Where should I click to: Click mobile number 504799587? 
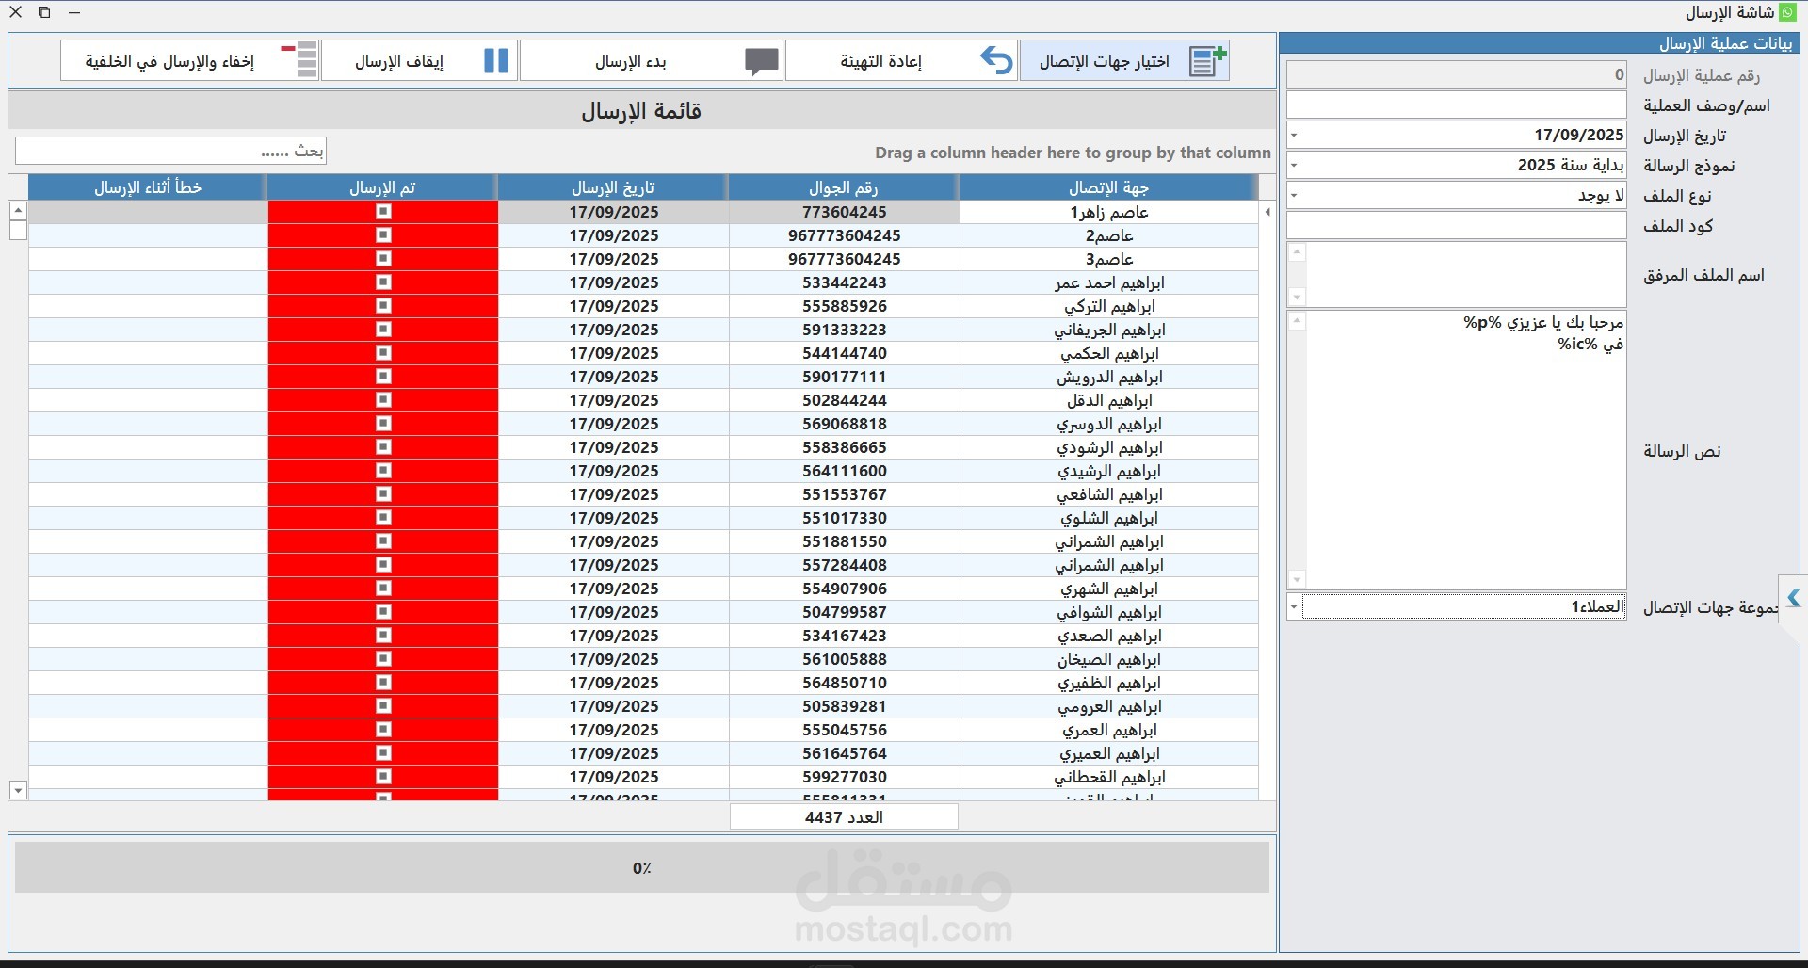tap(845, 612)
